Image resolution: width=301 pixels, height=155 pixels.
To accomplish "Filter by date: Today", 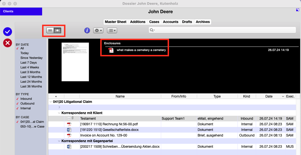I will (25, 53).
